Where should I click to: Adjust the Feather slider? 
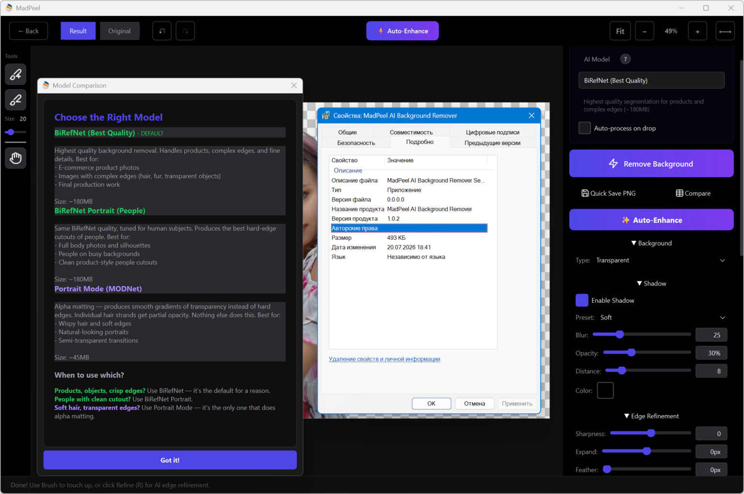pyautogui.click(x=647, y=469)
